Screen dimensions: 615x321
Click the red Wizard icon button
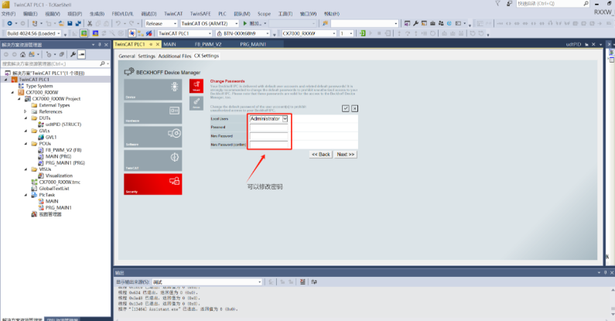point(195,87)
